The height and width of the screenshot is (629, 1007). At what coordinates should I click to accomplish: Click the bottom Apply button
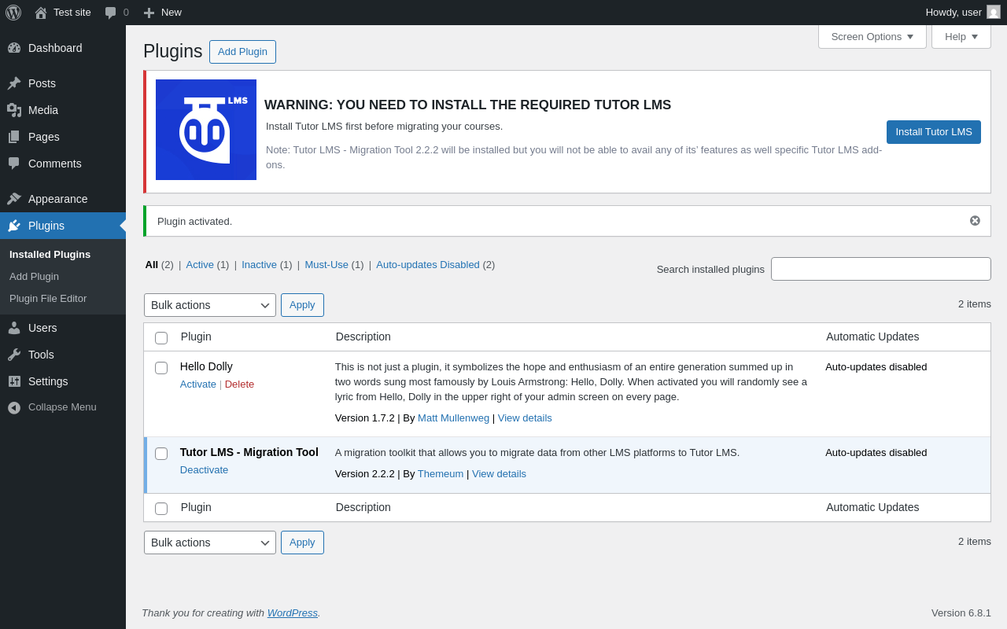302,543
